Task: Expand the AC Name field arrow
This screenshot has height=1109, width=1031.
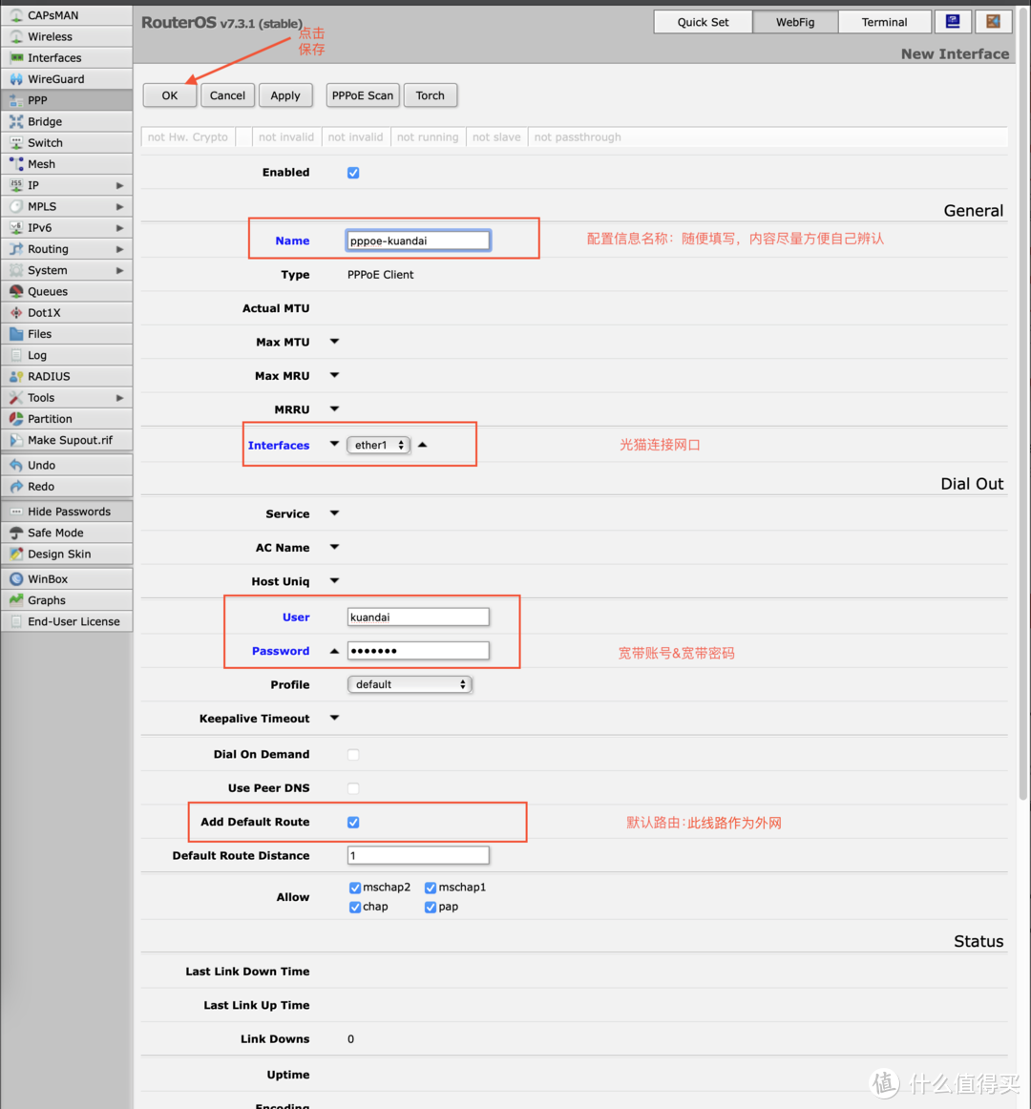Action: [x=335, y=547]
